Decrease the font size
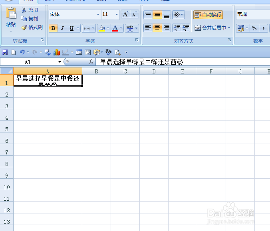This screenshot has width=270, height=231. pos(134,14)
